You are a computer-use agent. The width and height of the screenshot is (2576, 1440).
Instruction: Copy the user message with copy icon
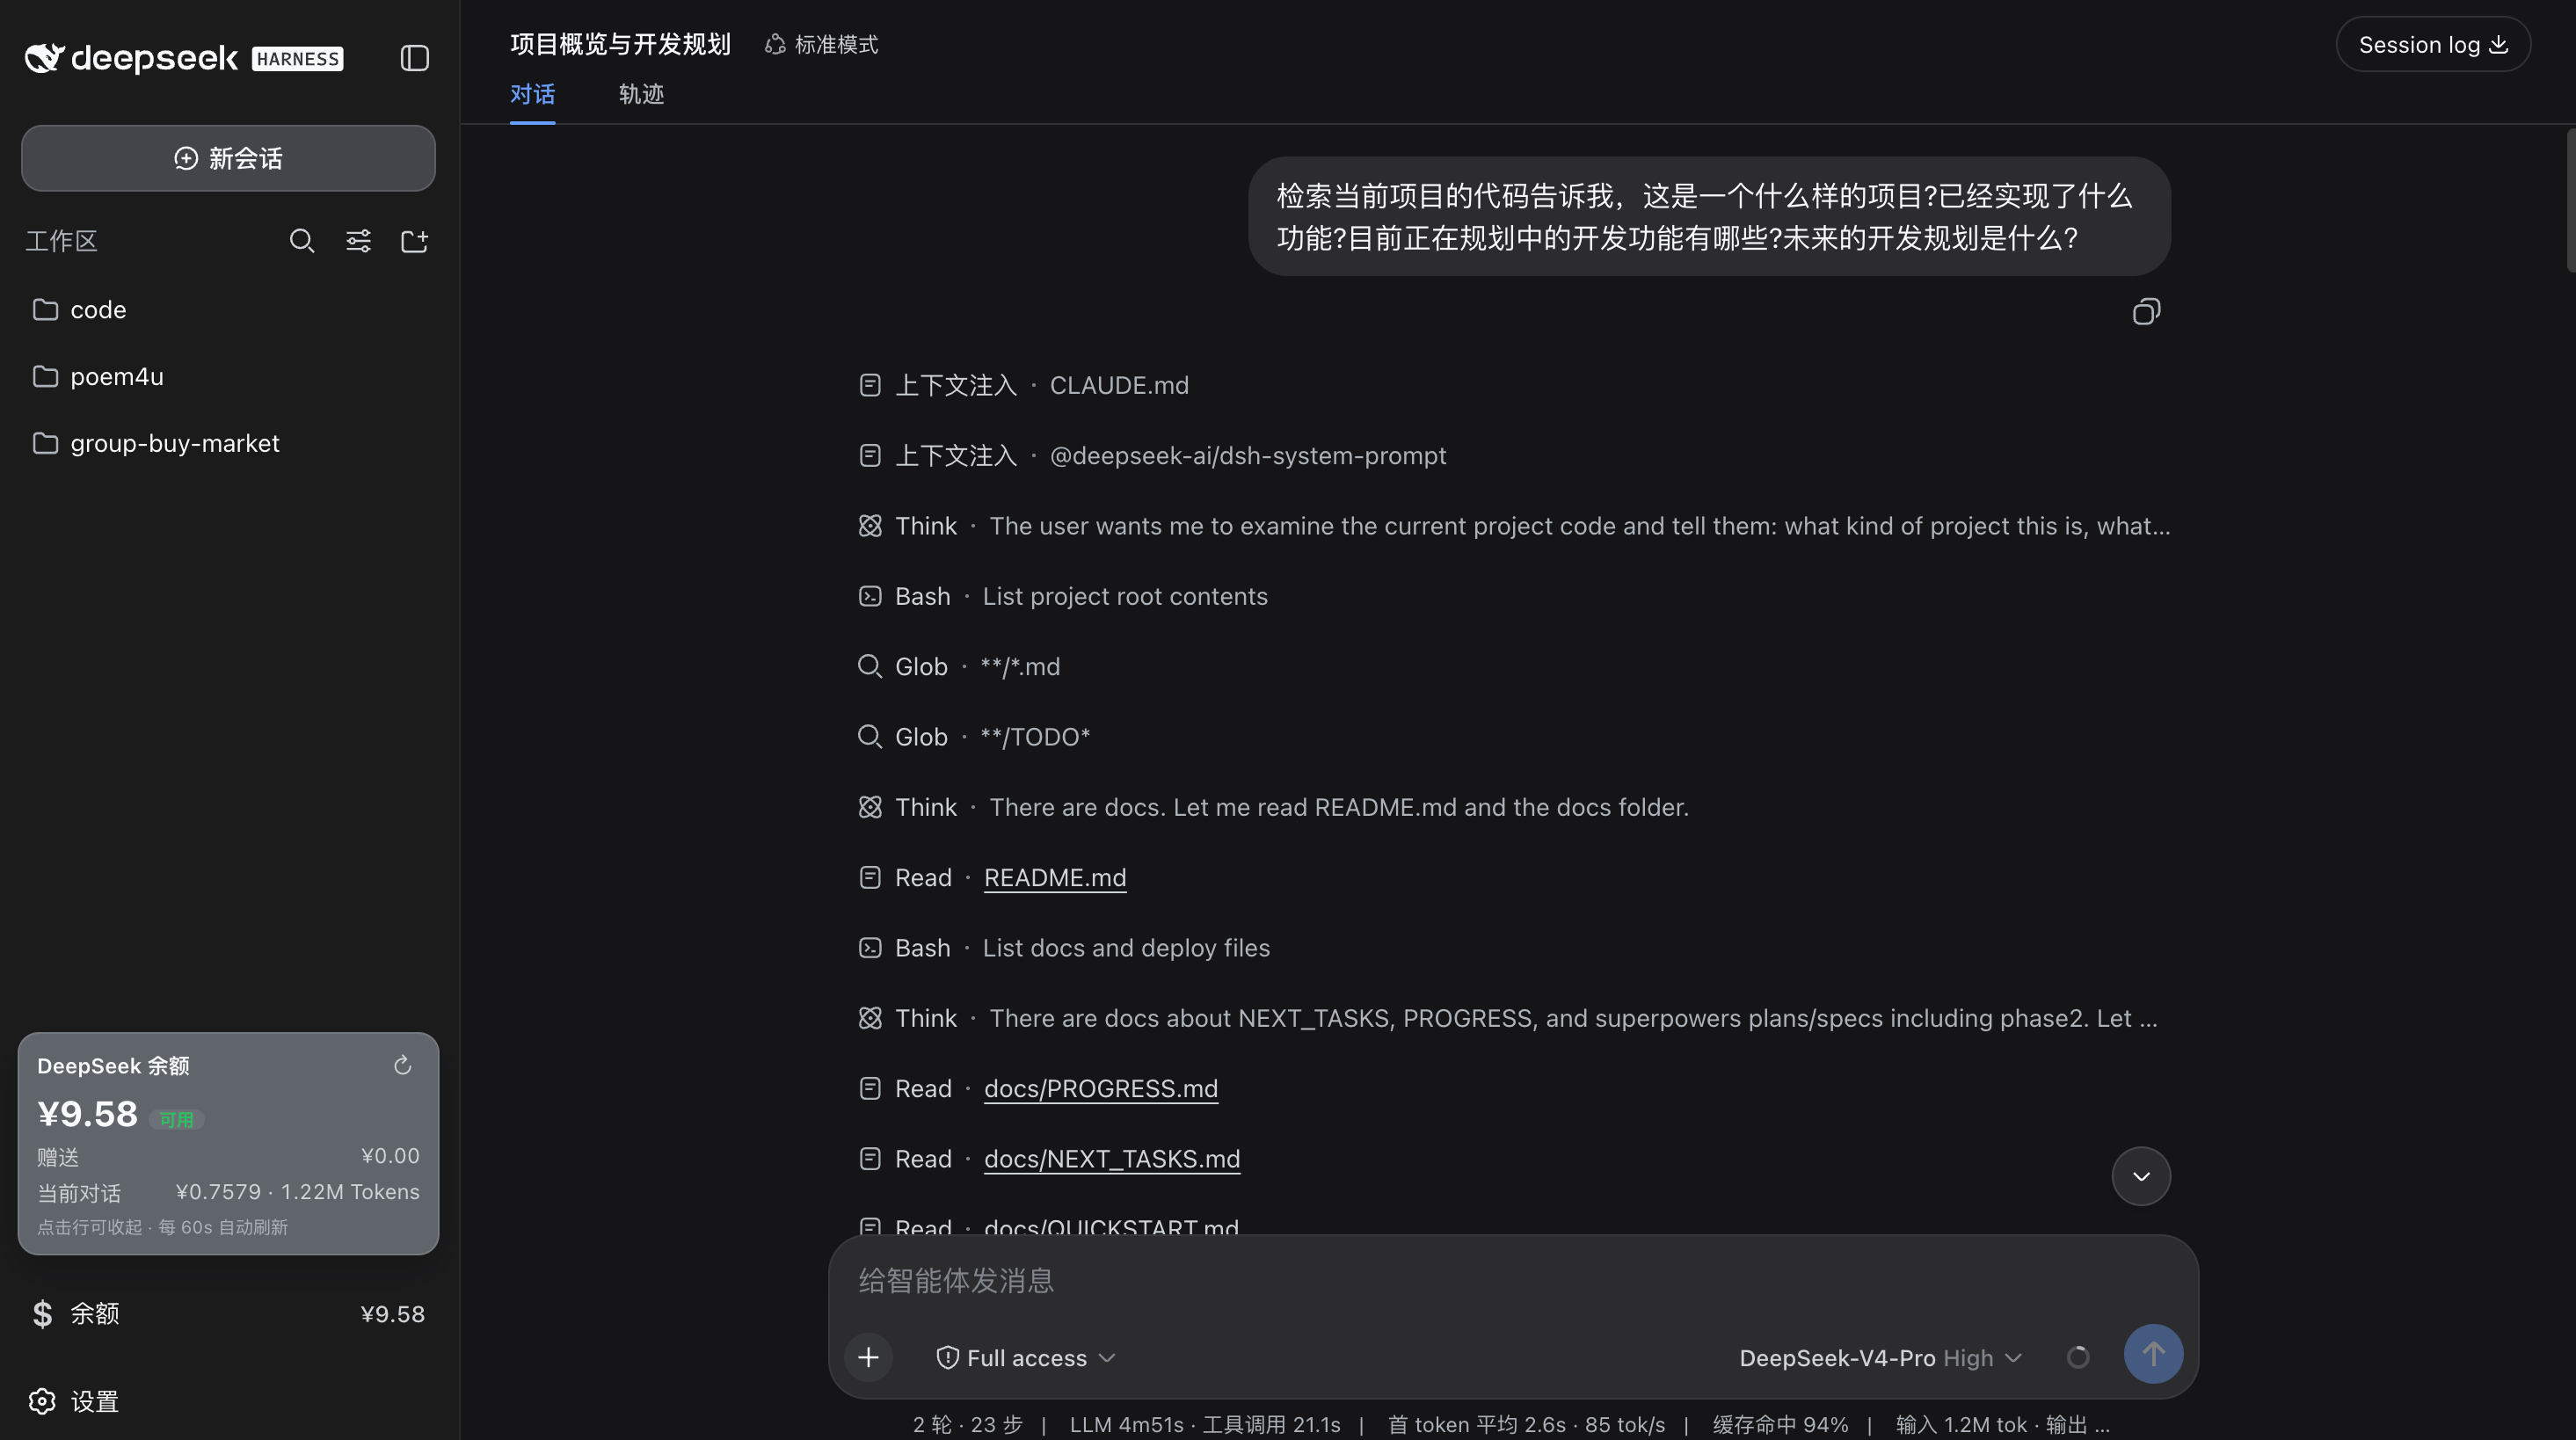click(2146, 312)
